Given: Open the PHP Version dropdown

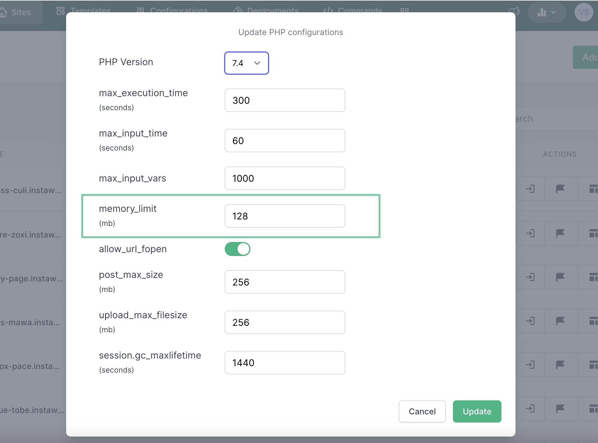Looking at the screenshot, I should [x=246, y=63].
